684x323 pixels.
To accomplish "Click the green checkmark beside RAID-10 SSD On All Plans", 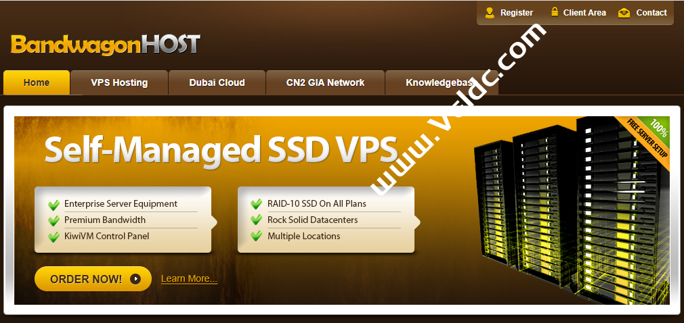I will pos(257,203).
